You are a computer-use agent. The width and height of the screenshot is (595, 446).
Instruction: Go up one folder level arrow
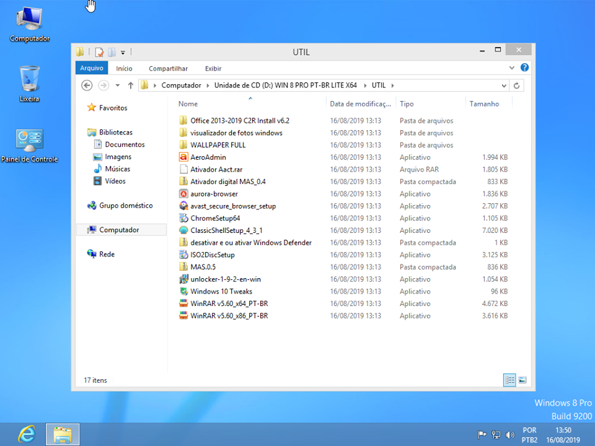(x=131, y=85)
